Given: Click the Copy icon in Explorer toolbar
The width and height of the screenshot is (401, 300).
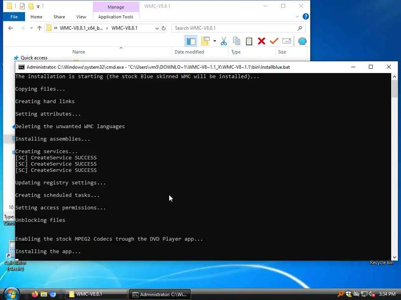Looking at the screenshot, I should [236, 41].
